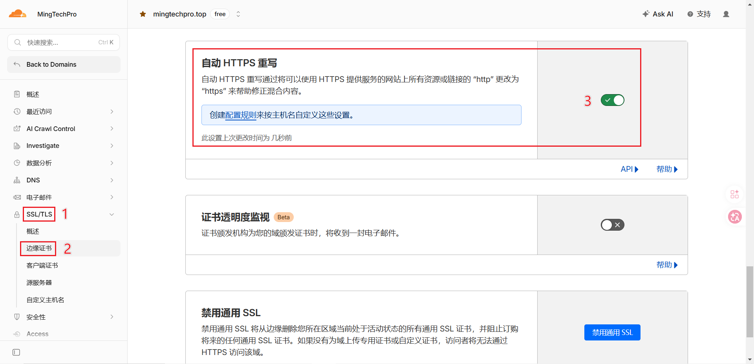Turn off the 自动 HTTPS 重写 toggle
The image size is (754, 364).
pyautogui.click(x=612, y=100)
